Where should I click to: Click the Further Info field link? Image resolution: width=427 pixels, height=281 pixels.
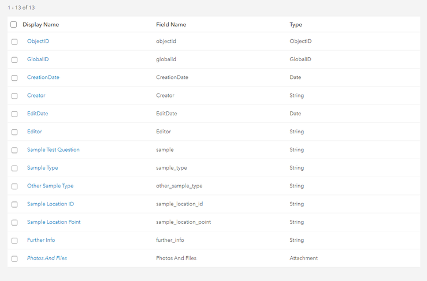pyautogui.click(x=41, y=240)
